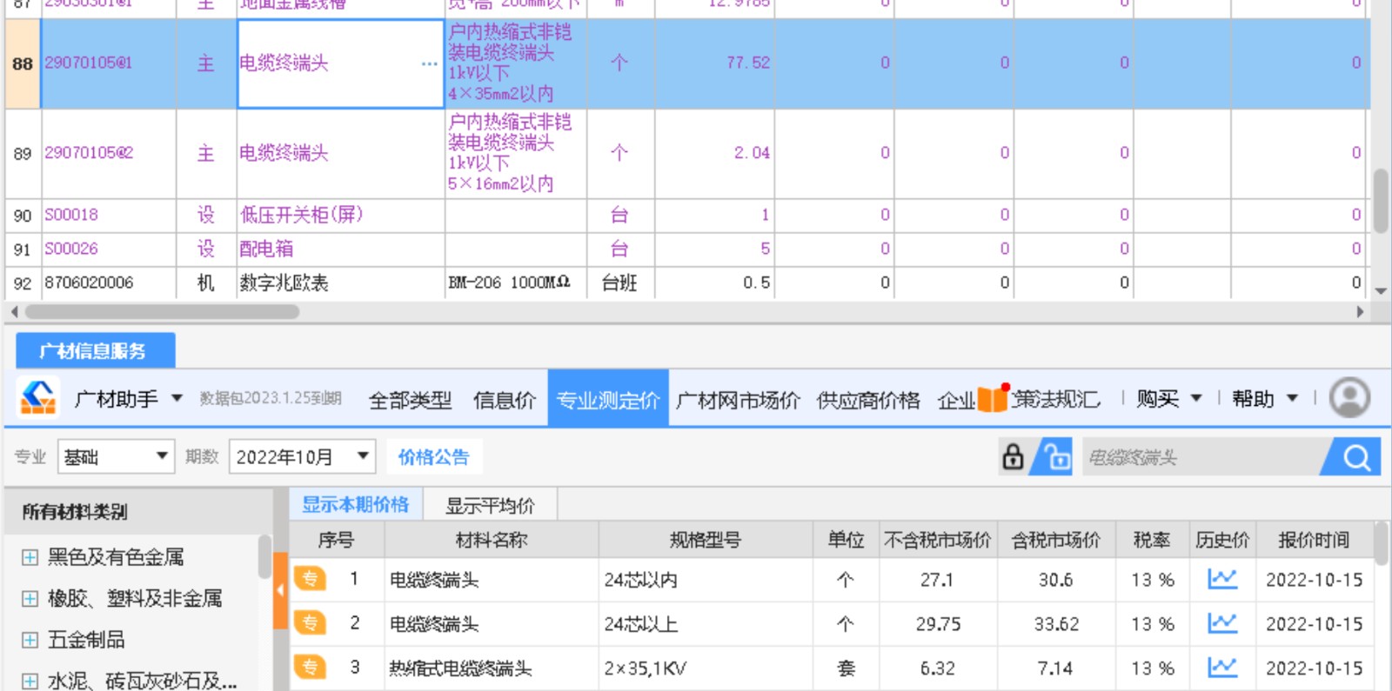Click the ellipsis button in 电缆终端头 cell
Screen dimensions: 1392x691
[x=429, y=64]
